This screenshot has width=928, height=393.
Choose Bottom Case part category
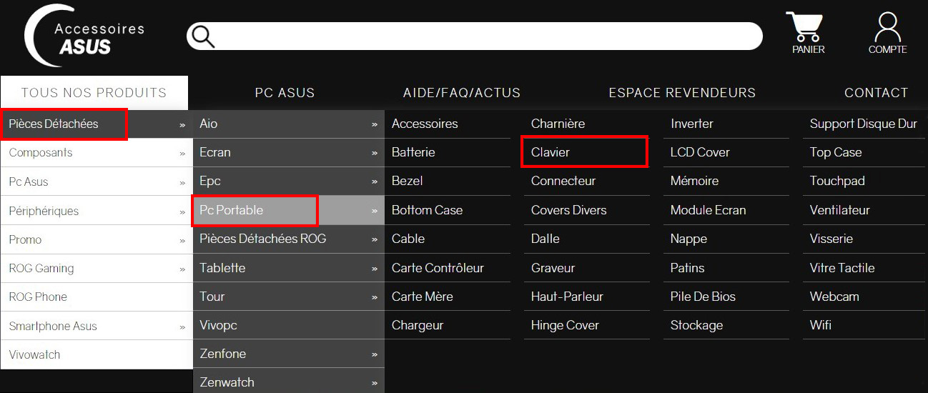click(x=427, y=210)
